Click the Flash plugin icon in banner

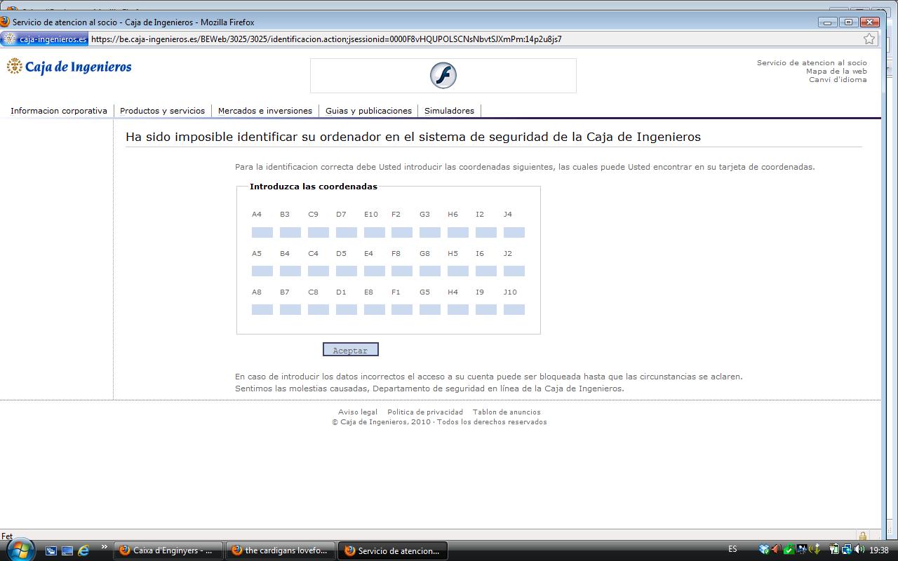click(x=443, y=75)
